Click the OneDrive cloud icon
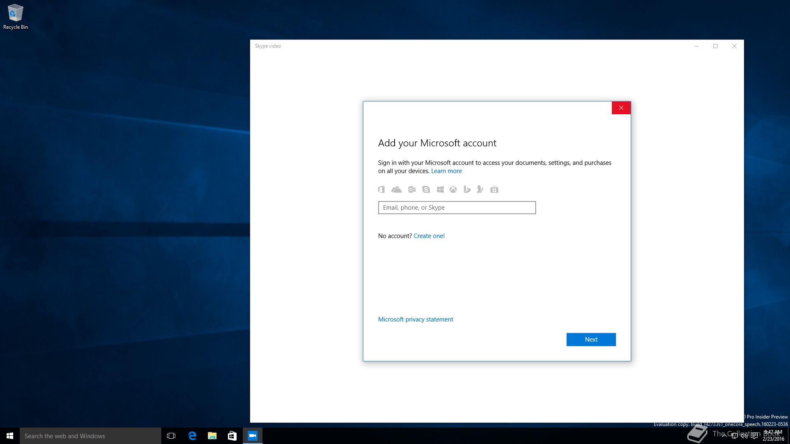The width and height of the screenshot is (790, 444). [396, 190]
